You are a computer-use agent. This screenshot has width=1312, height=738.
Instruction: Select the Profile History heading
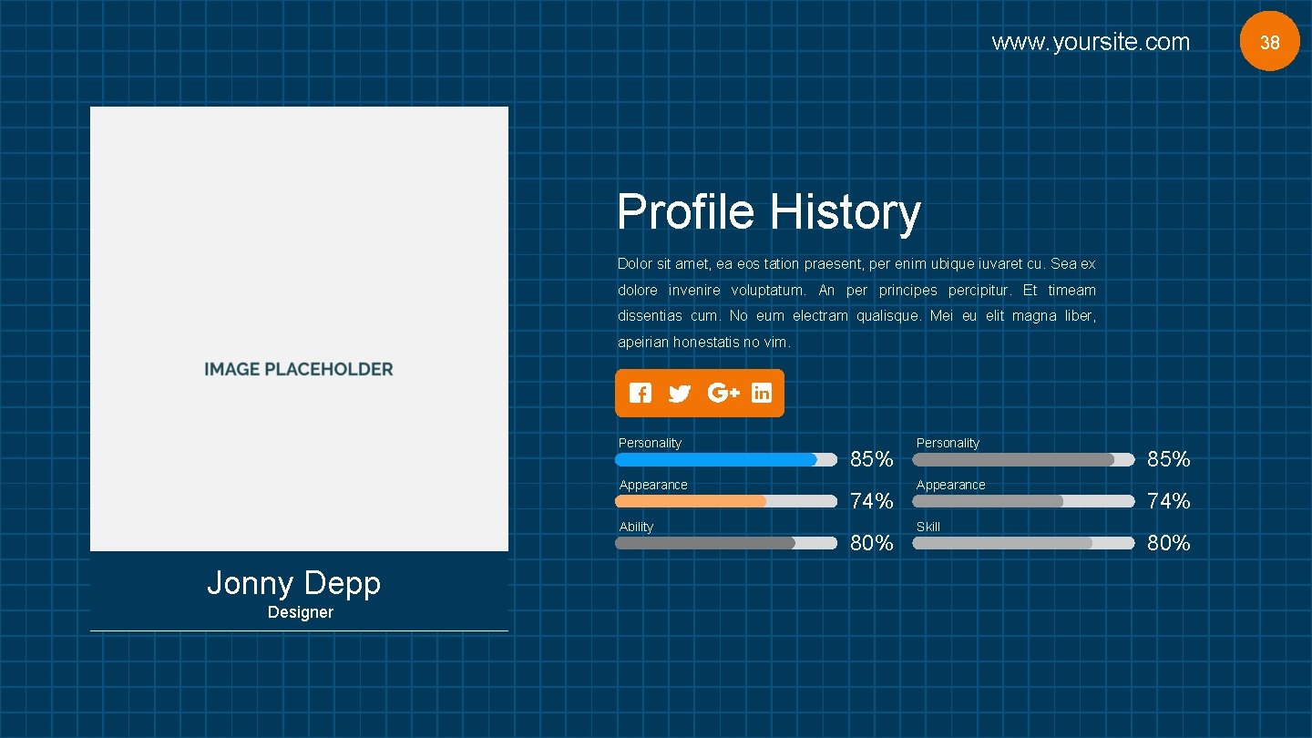coord(769,211)
